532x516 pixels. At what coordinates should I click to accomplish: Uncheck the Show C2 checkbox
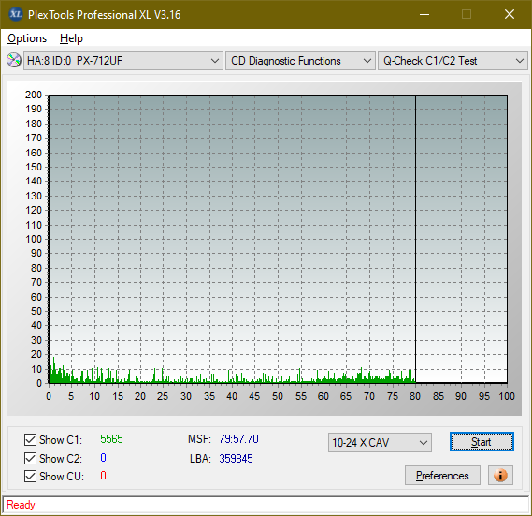30,458
